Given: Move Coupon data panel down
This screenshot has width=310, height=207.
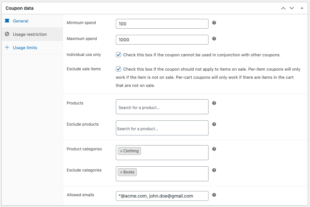Looking at the screenshot, I should [x=292, y=8].
